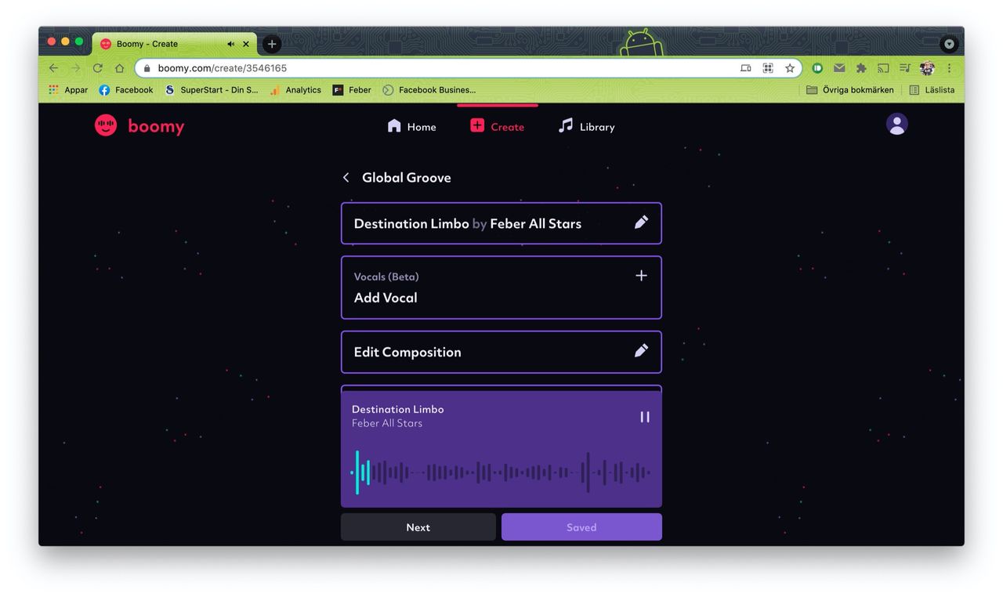Open the Home page
The width and height of the screenshot is (1003, 597).
(x=411, y=126)
